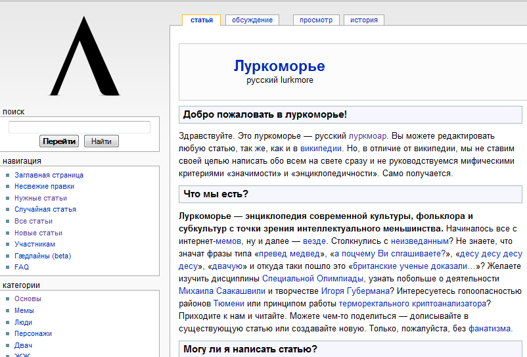Open Игоря Губермана article link
527x357 pixels.
pos(355,291)
